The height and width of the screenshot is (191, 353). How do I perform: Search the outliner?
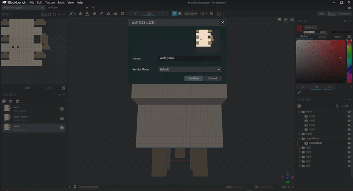point(337,106)
